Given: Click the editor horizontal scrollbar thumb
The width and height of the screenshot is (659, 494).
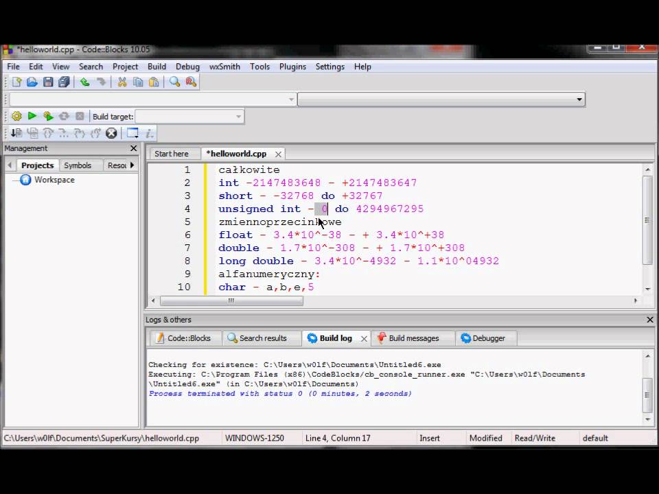Looking at the screenshot, I should (x=231, y=301).
